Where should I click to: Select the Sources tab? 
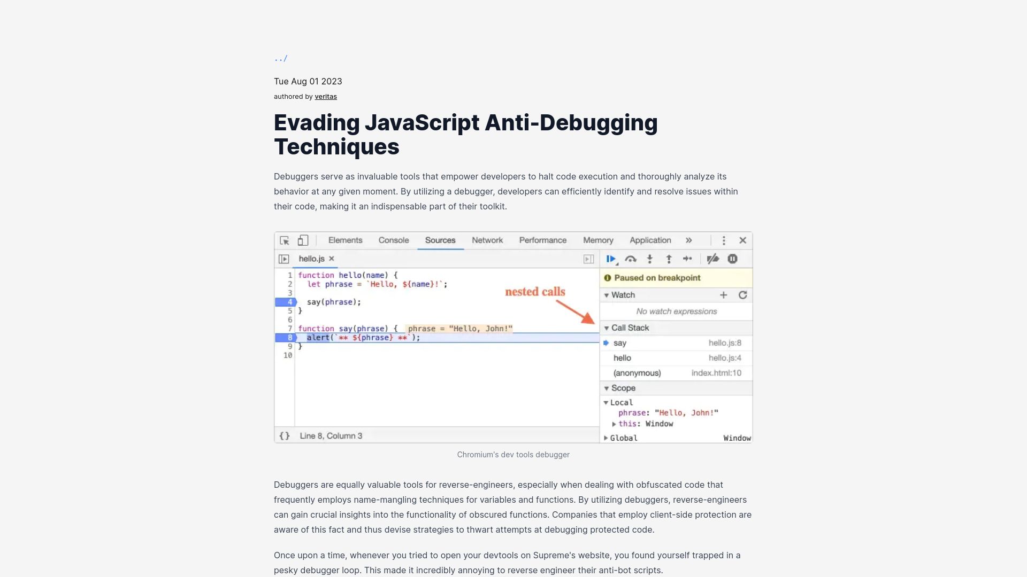click(440, 240)
